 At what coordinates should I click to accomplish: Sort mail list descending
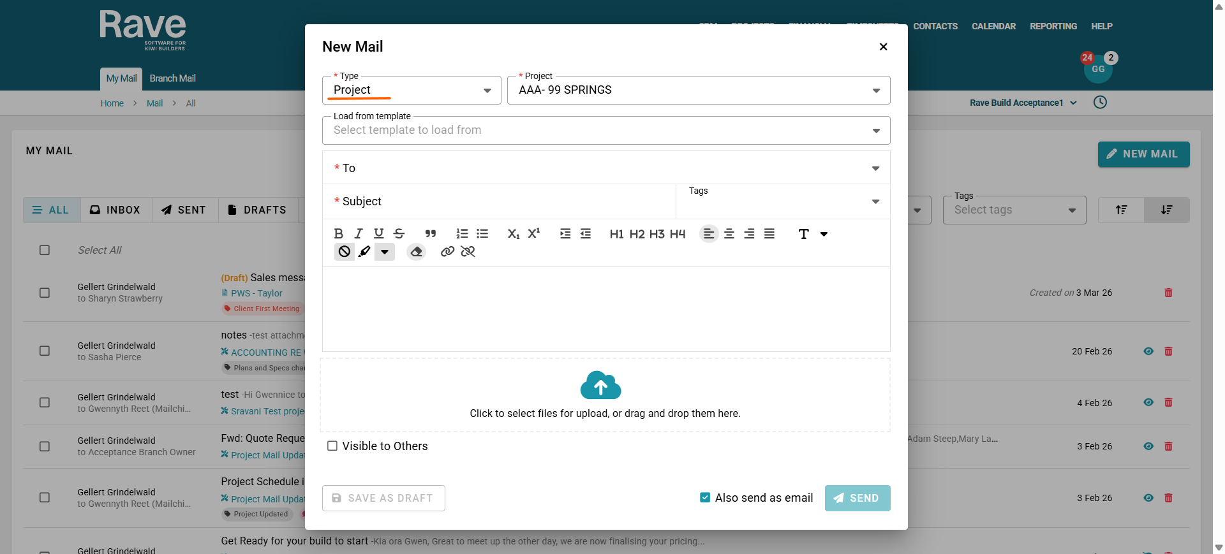pos(1167,210)
